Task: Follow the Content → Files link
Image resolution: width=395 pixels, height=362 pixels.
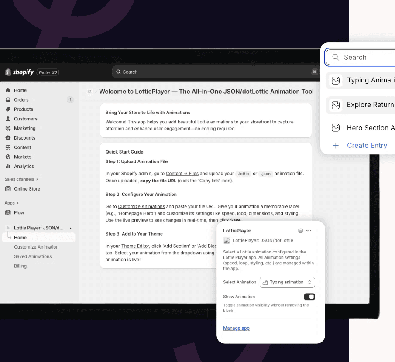Action: pos(182,174)
